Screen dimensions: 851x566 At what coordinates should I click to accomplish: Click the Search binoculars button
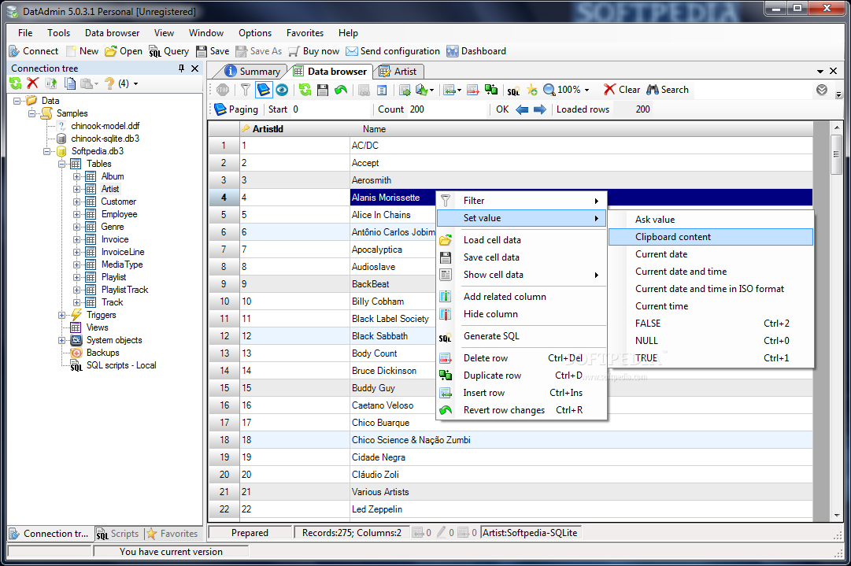click(x=668, y=90)
